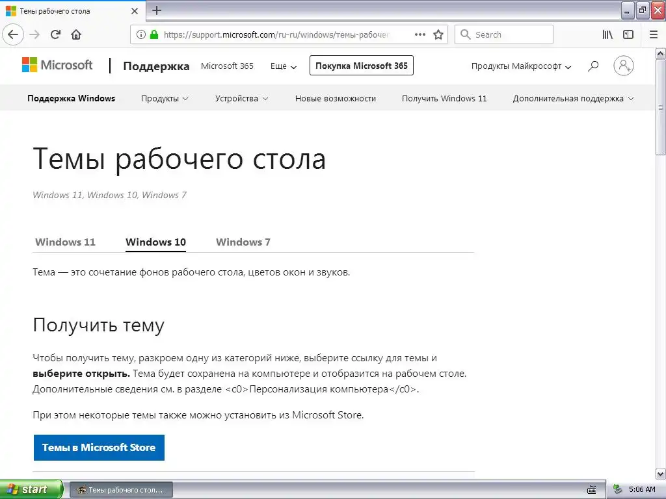Expand the Устройства menu
This screenshot has height=499, width=666.
pyautogui.click(x=241, y=99)
